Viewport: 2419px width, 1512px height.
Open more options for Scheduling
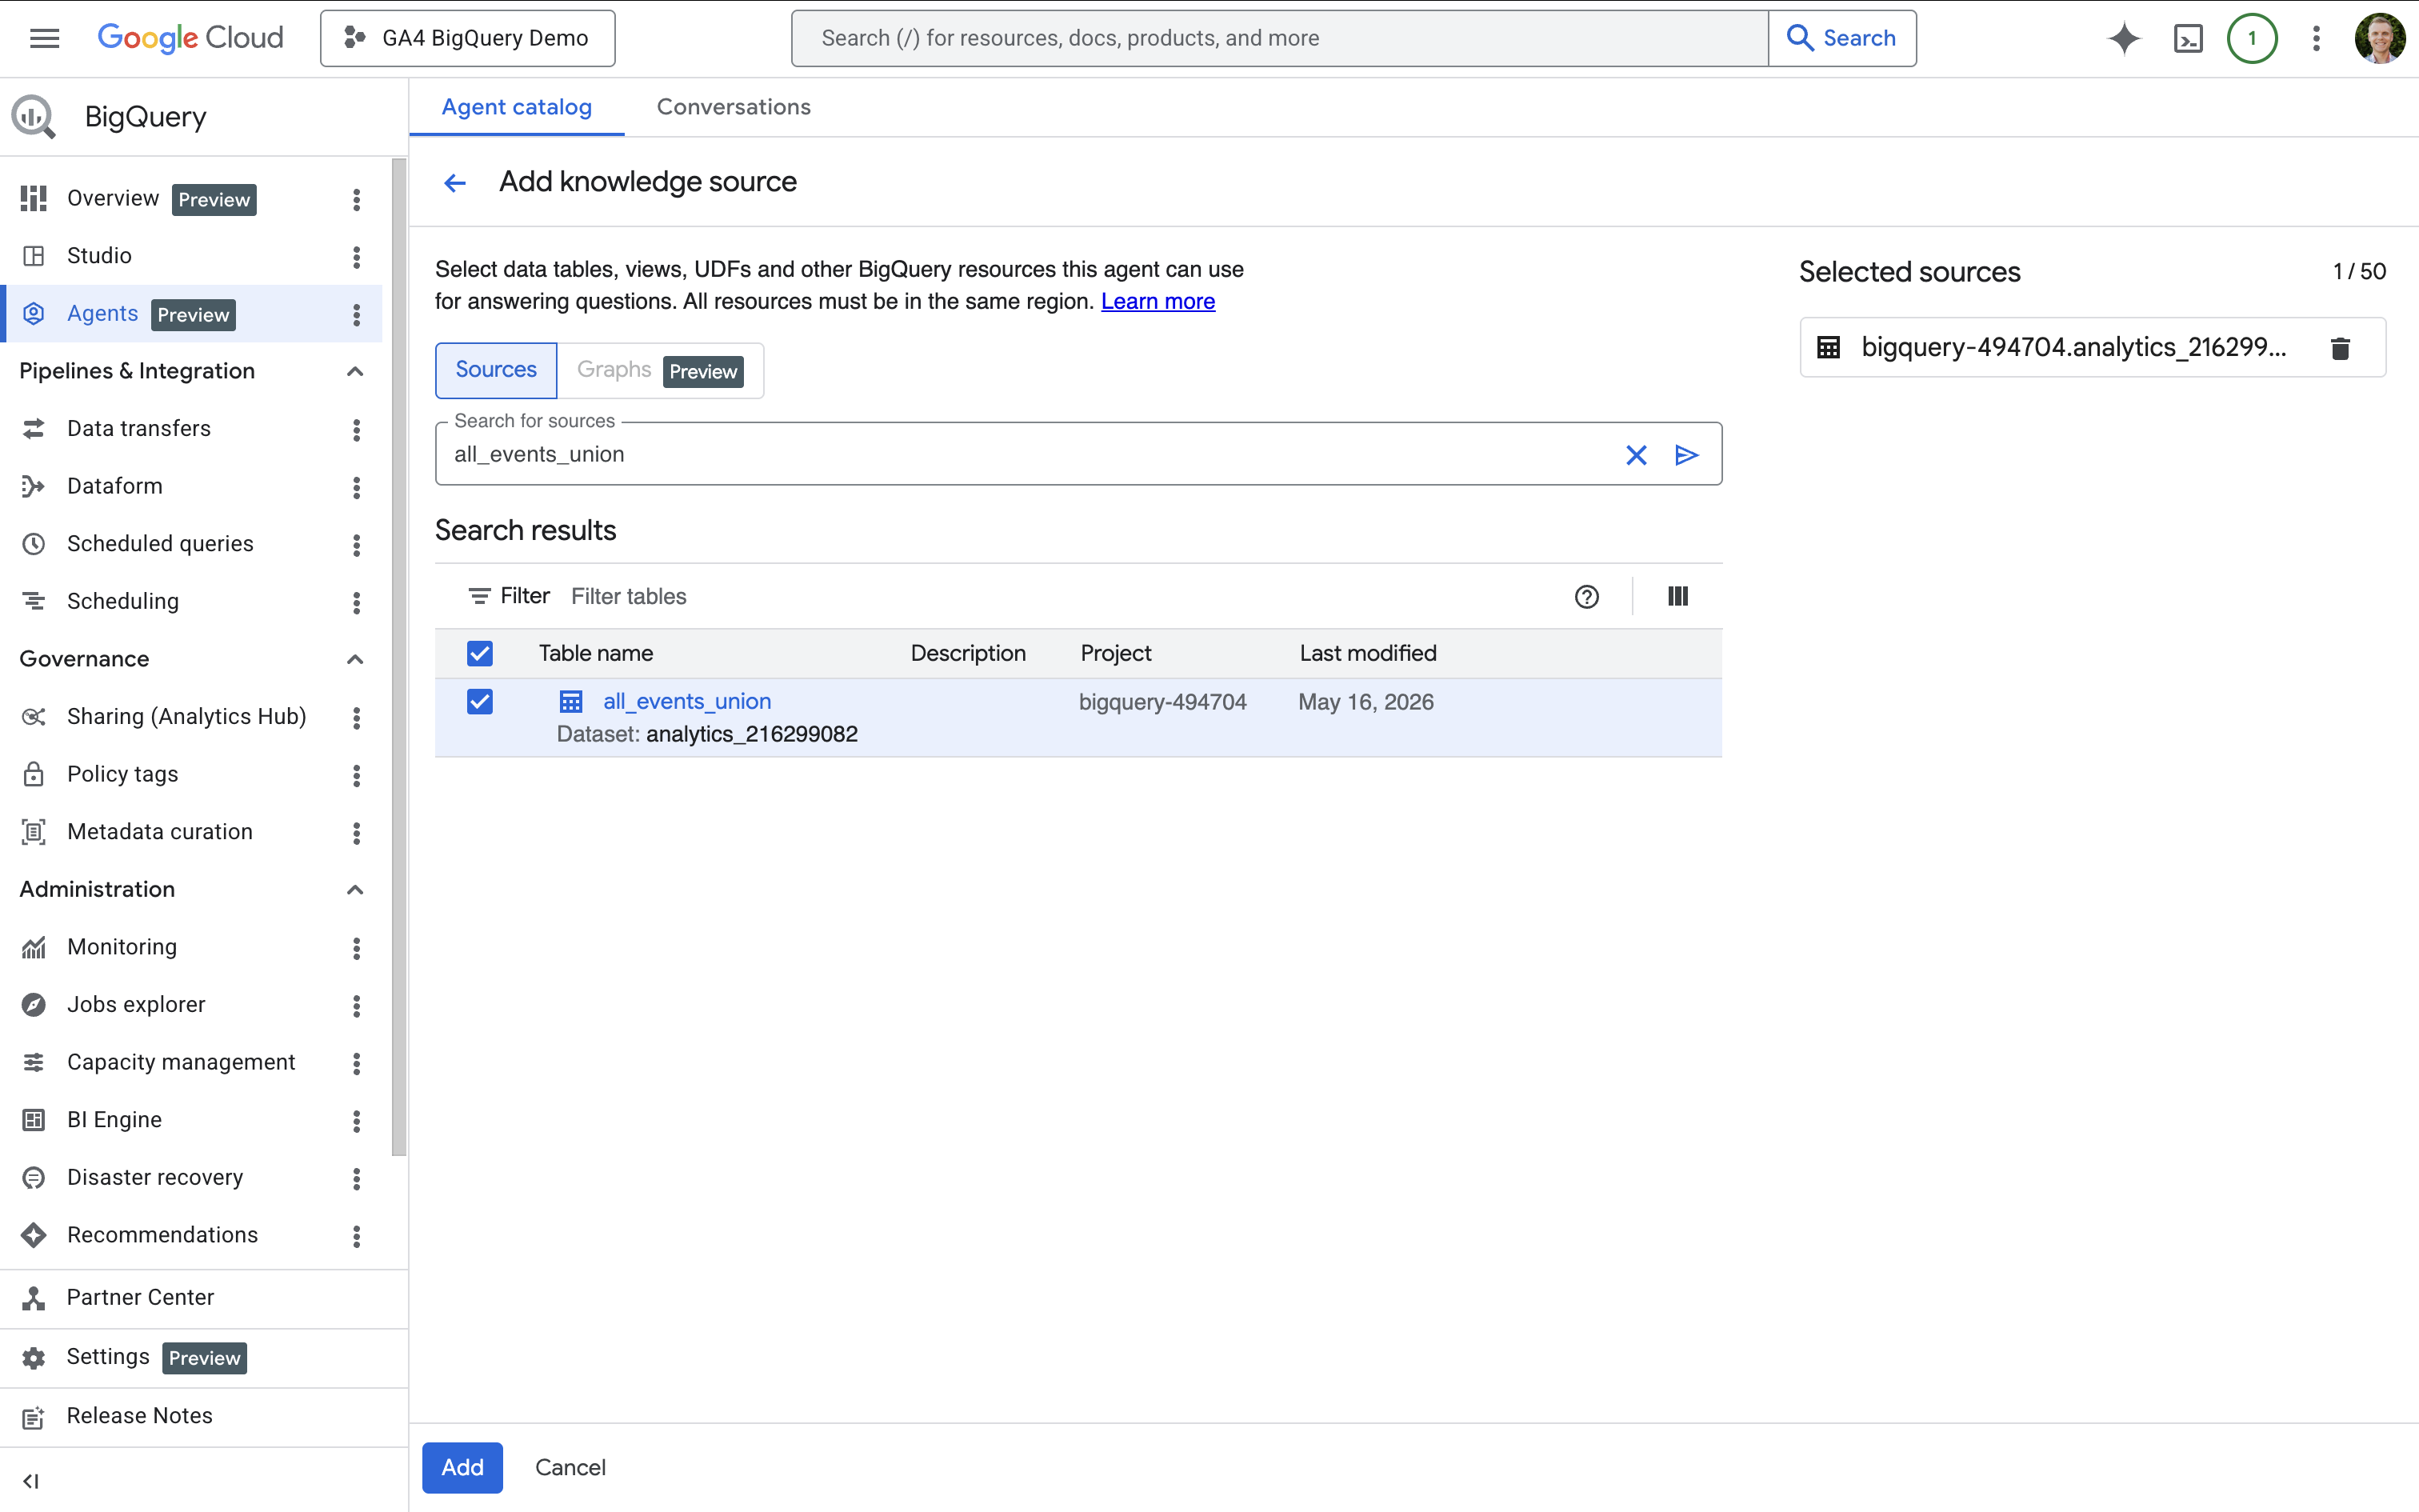(356, 602)
